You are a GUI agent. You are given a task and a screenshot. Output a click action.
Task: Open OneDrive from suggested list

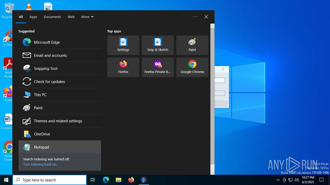tap(60, 134)
